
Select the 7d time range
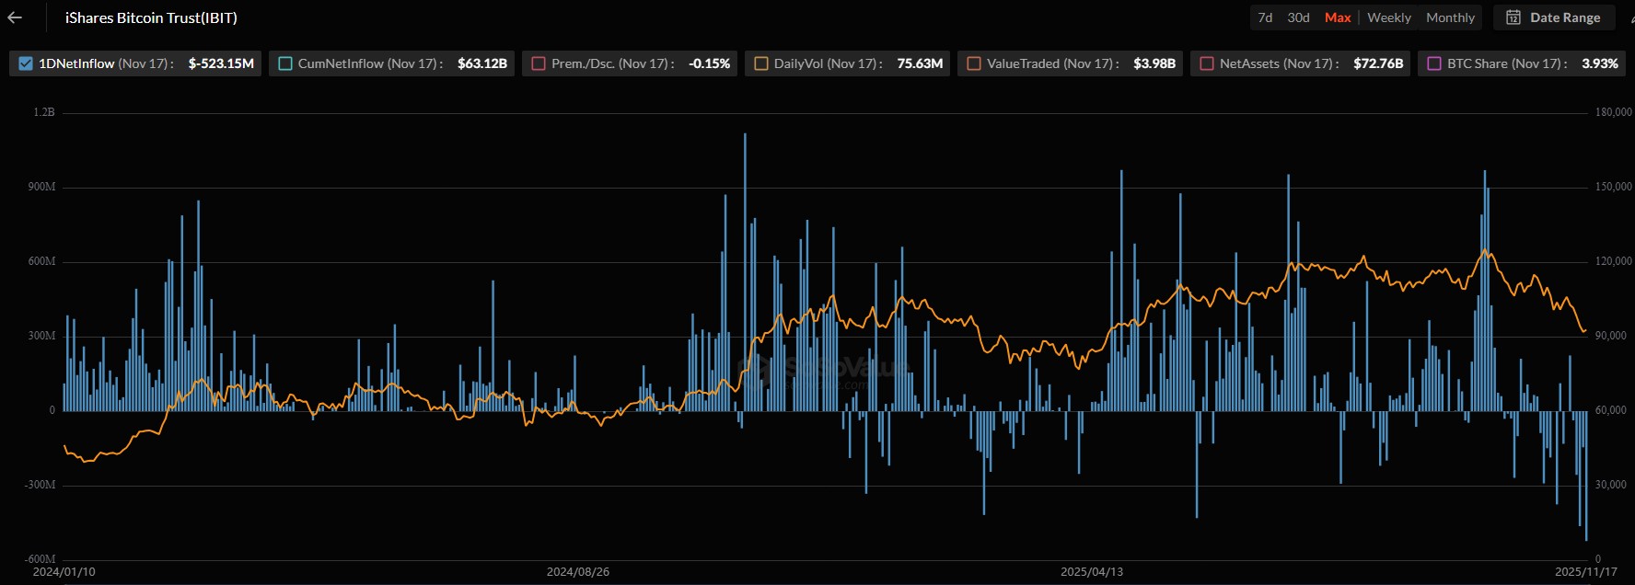1265,17
